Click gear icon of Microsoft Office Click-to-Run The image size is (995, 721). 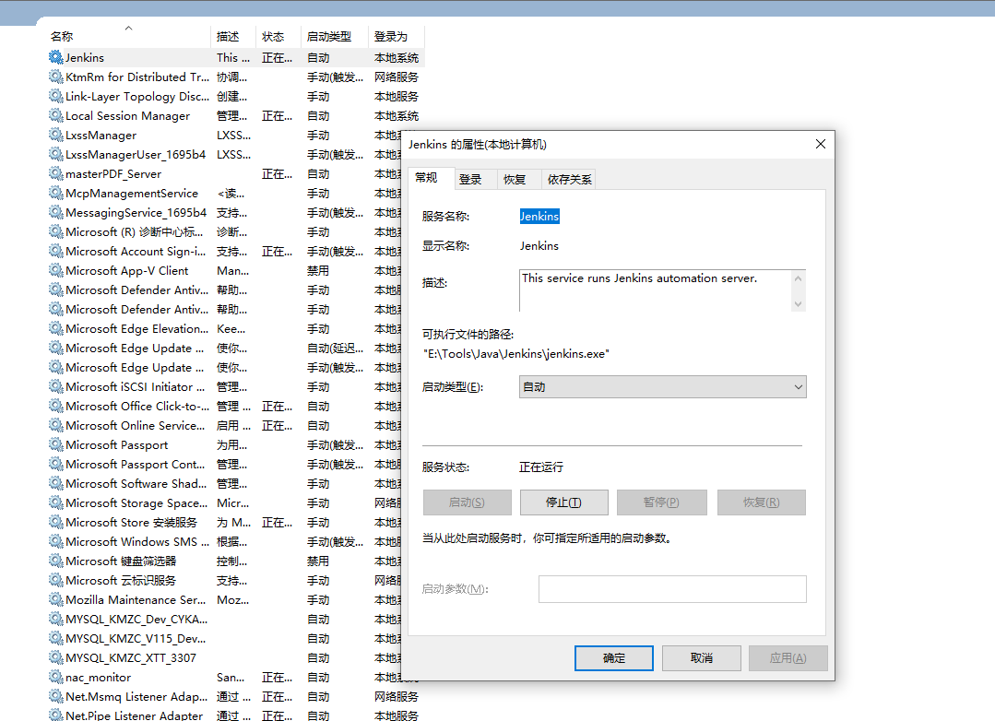[56, 406]
